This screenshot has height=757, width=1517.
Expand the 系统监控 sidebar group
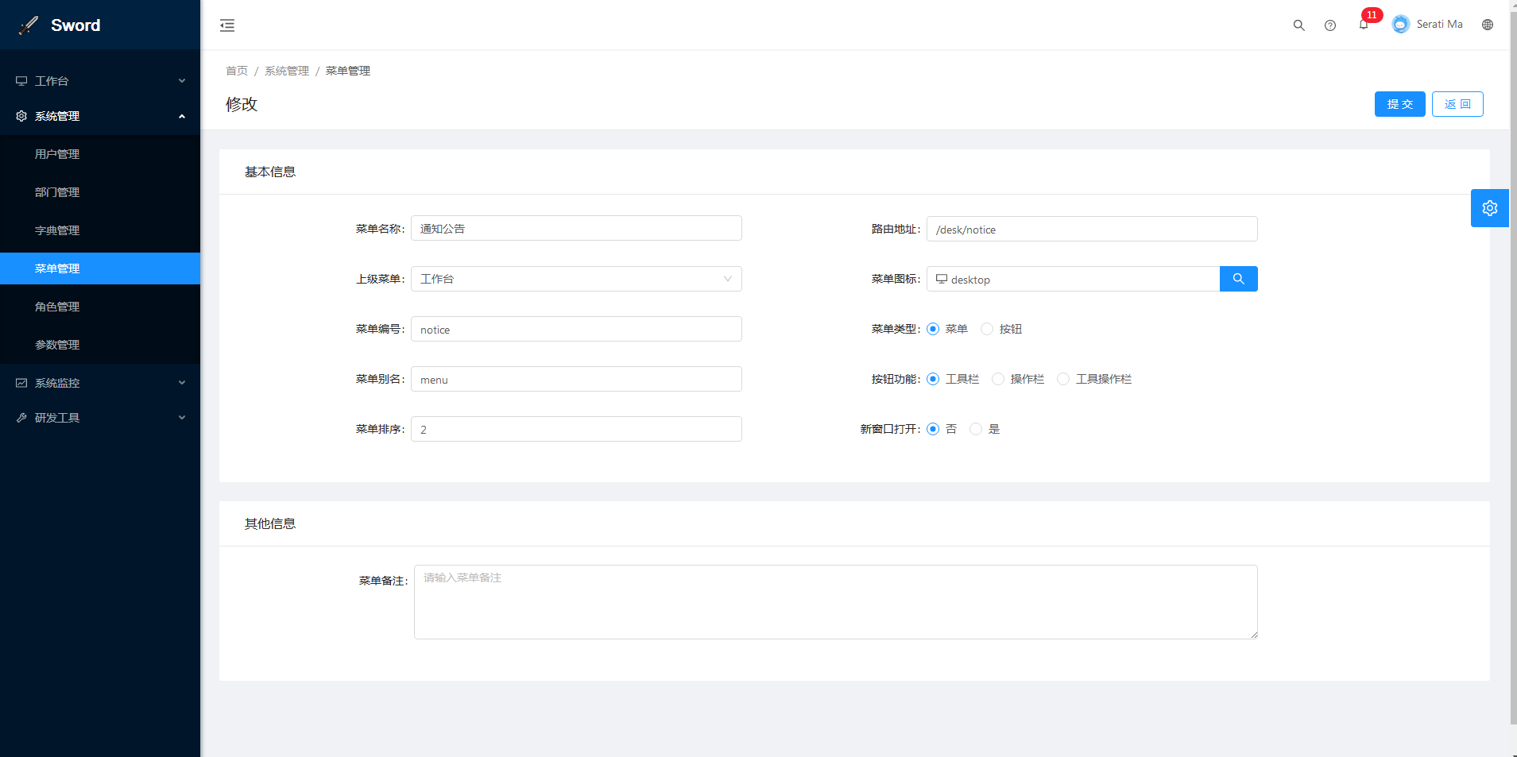tap(100, 383)
